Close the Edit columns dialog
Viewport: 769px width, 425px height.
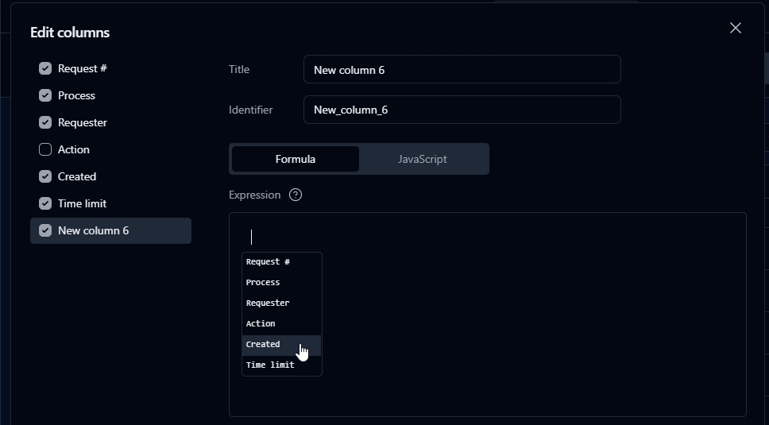(x=735, y=29)
